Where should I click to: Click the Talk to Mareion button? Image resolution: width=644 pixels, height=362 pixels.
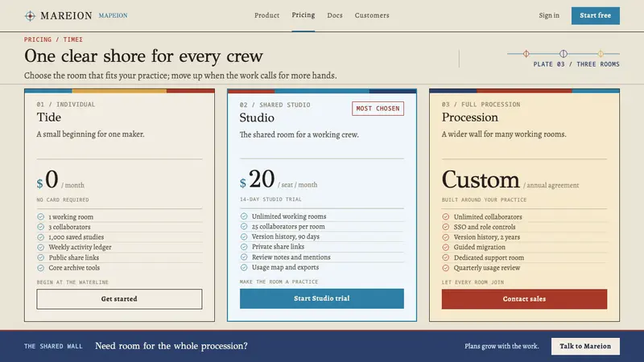(x=585, y=346)
